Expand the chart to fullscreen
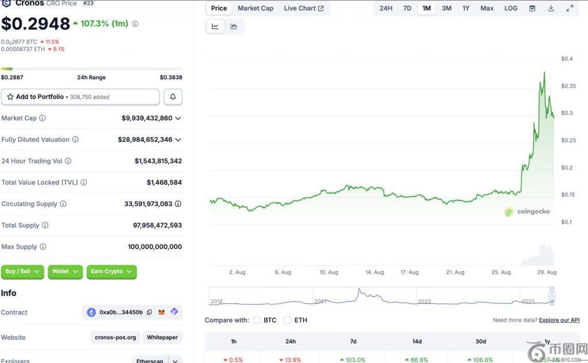588x363 pixels. pyautogui.click(x=570, y=9)
